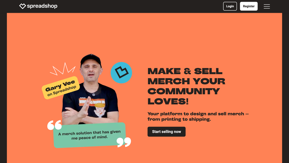Open the hamburger menu
This screenshot has width=289, height=163.
pos(267,6)
